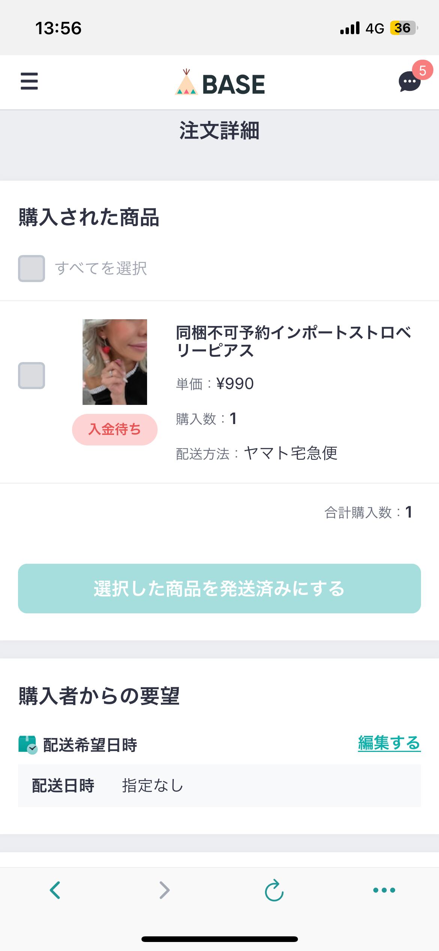
Task: Tap the '配送日時 指定なし' row
Action: pos(219,785)
